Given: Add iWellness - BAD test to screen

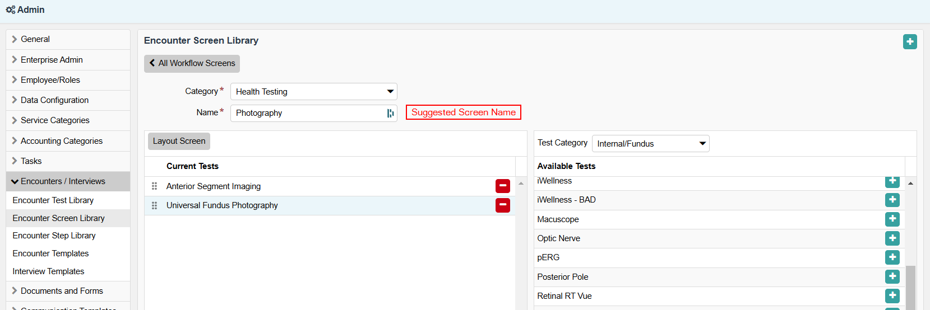Looking at the screenshot, I should 892,200.
